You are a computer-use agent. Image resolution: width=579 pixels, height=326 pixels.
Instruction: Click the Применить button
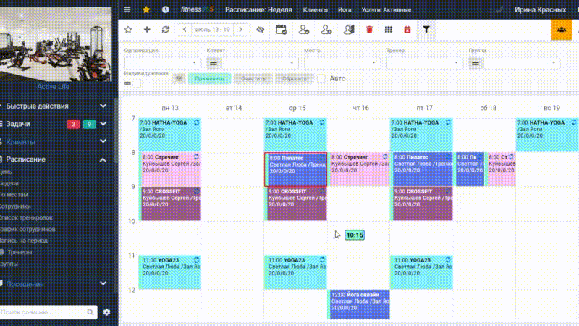[x=209, y=78]
